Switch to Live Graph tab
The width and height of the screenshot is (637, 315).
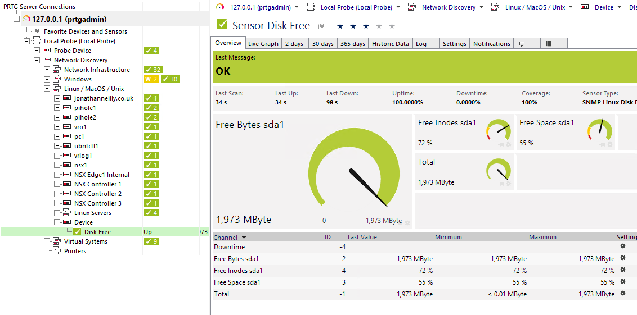coord(263,44)
